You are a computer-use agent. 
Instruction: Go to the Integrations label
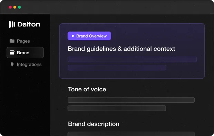[29, 65]
